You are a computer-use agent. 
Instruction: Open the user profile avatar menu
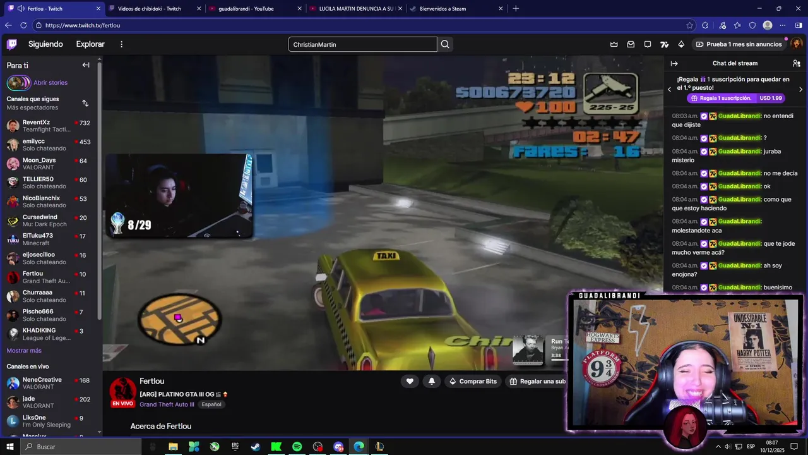coord(797,44)
